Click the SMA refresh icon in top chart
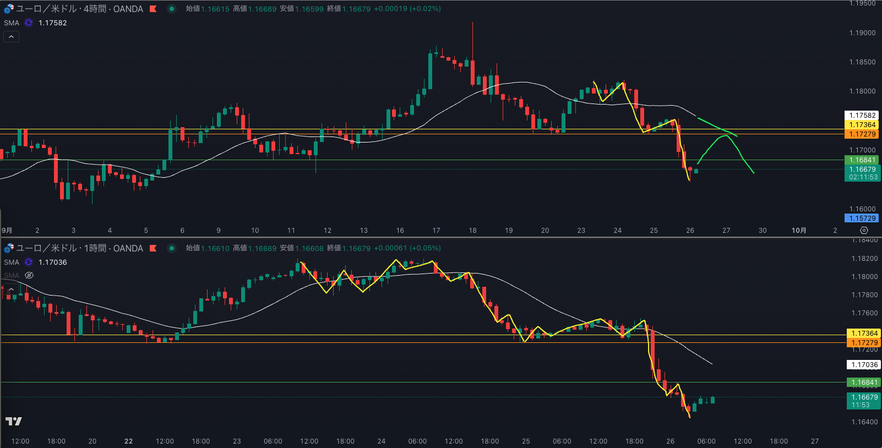The image size is (882, 448). point(29,23)
